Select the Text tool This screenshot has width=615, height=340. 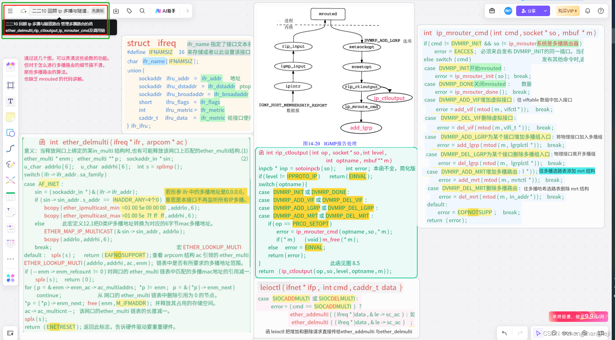11,101
